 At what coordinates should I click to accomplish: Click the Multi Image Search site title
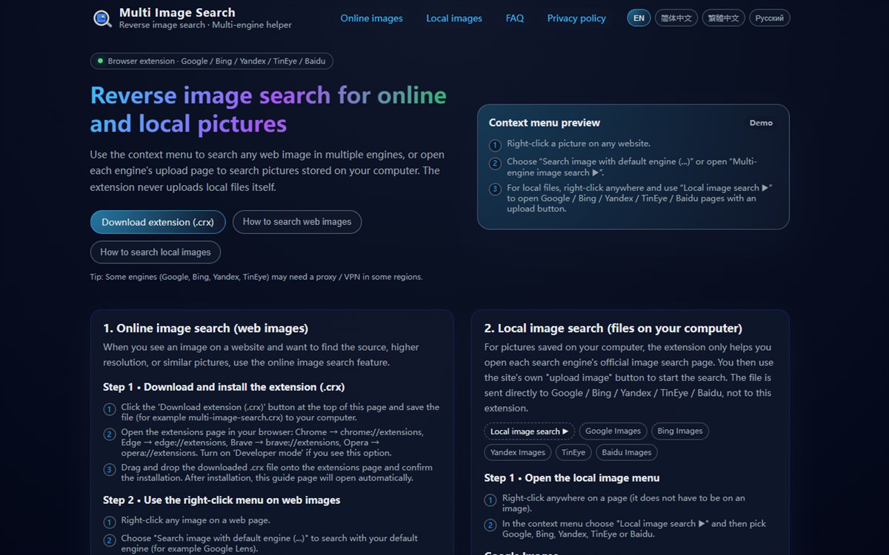(177, 13)
